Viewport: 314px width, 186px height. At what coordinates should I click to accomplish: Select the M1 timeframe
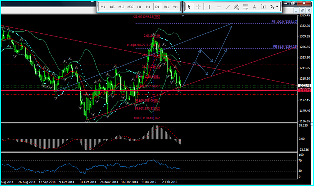(x=103, y=7)
